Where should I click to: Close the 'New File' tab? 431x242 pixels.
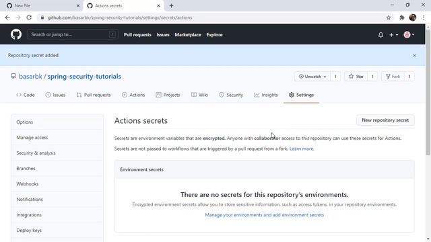[78, 6]
